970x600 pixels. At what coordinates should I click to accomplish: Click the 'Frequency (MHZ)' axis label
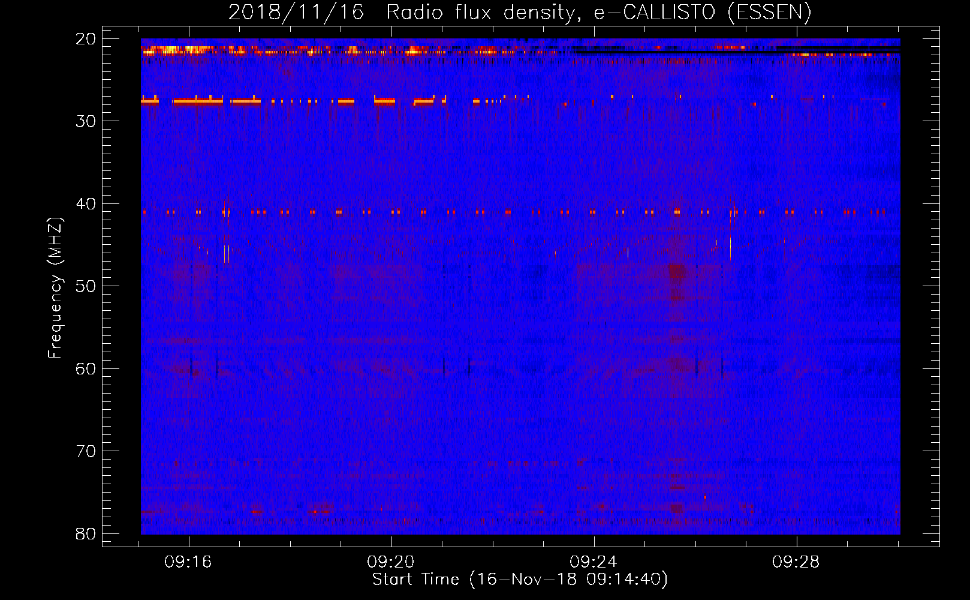55,288
